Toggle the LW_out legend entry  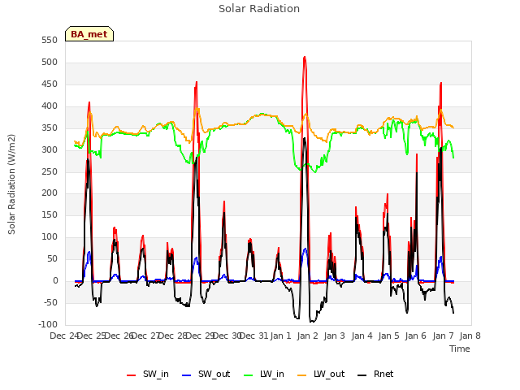(x=321, y=374)
